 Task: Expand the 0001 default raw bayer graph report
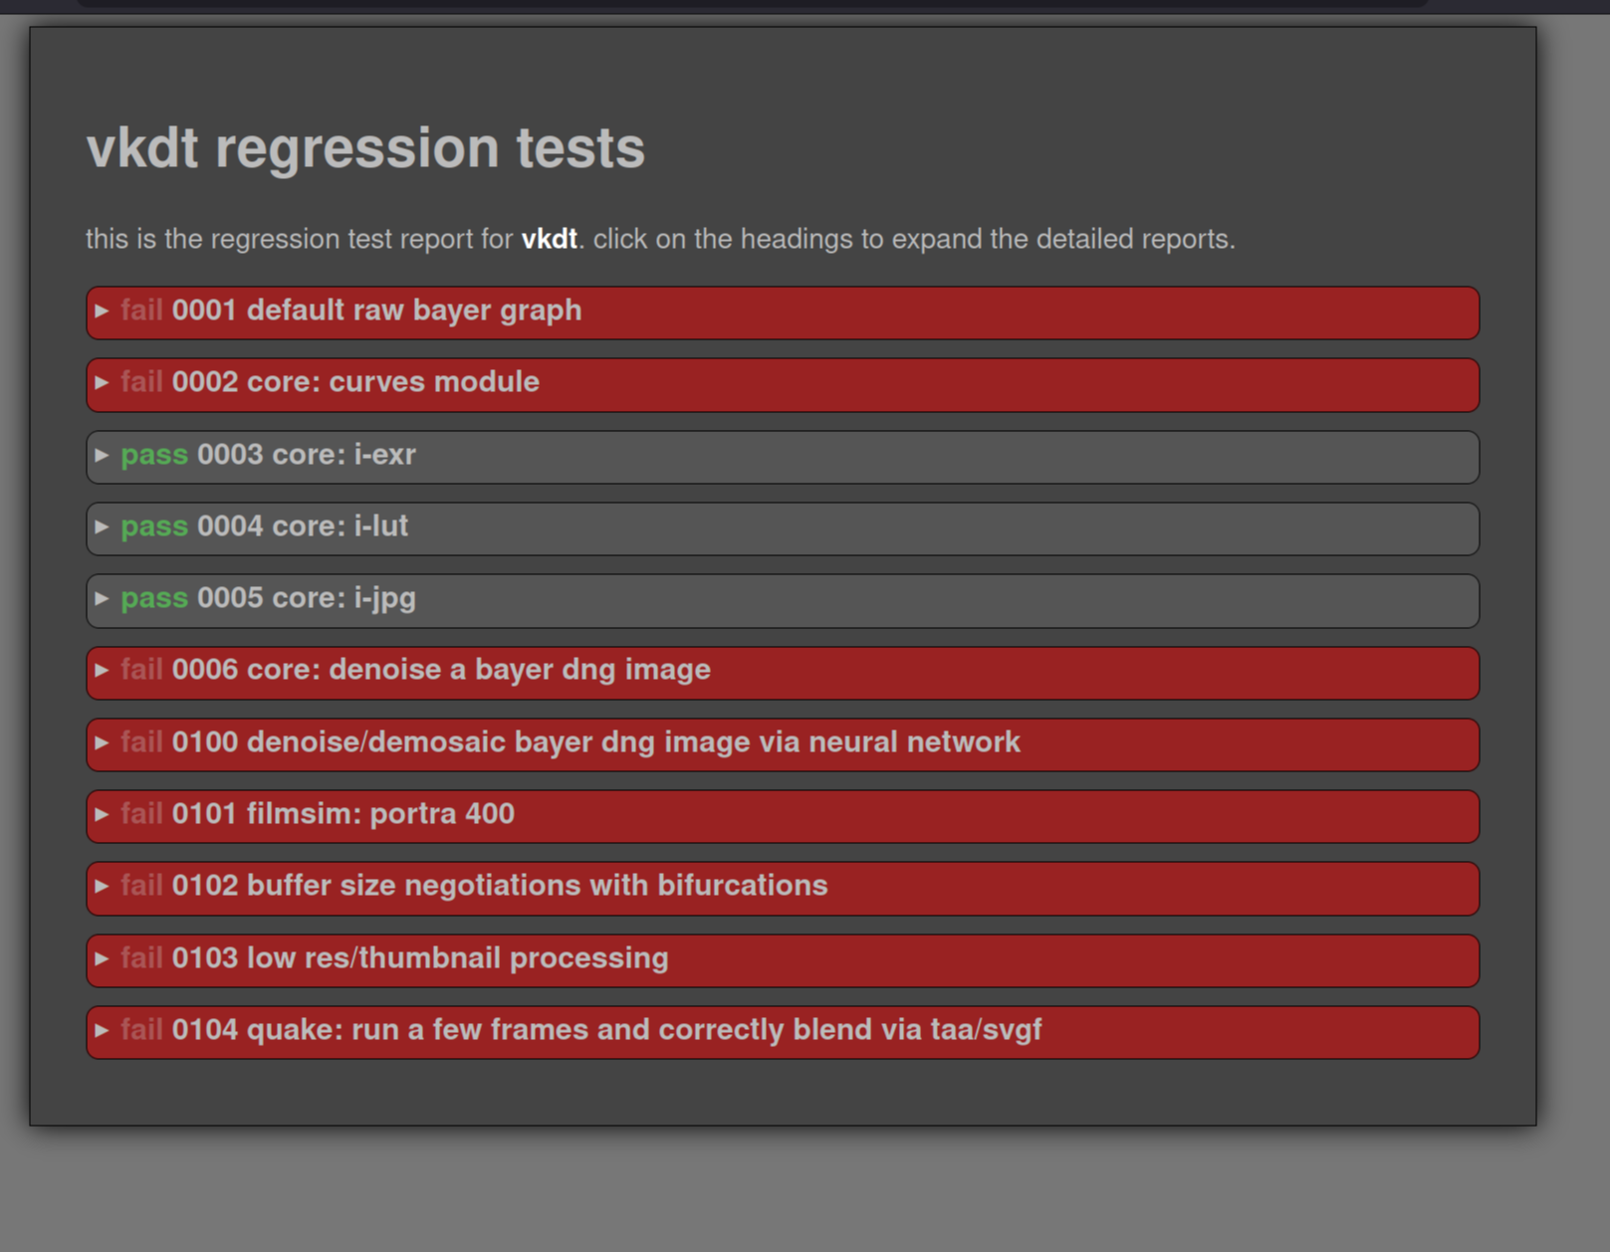tap(376, 311)
